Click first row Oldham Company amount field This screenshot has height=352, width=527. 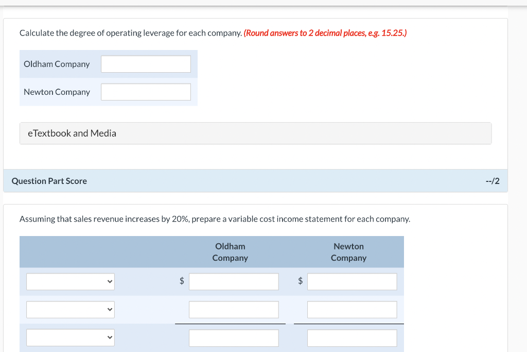tap(234, 282)
